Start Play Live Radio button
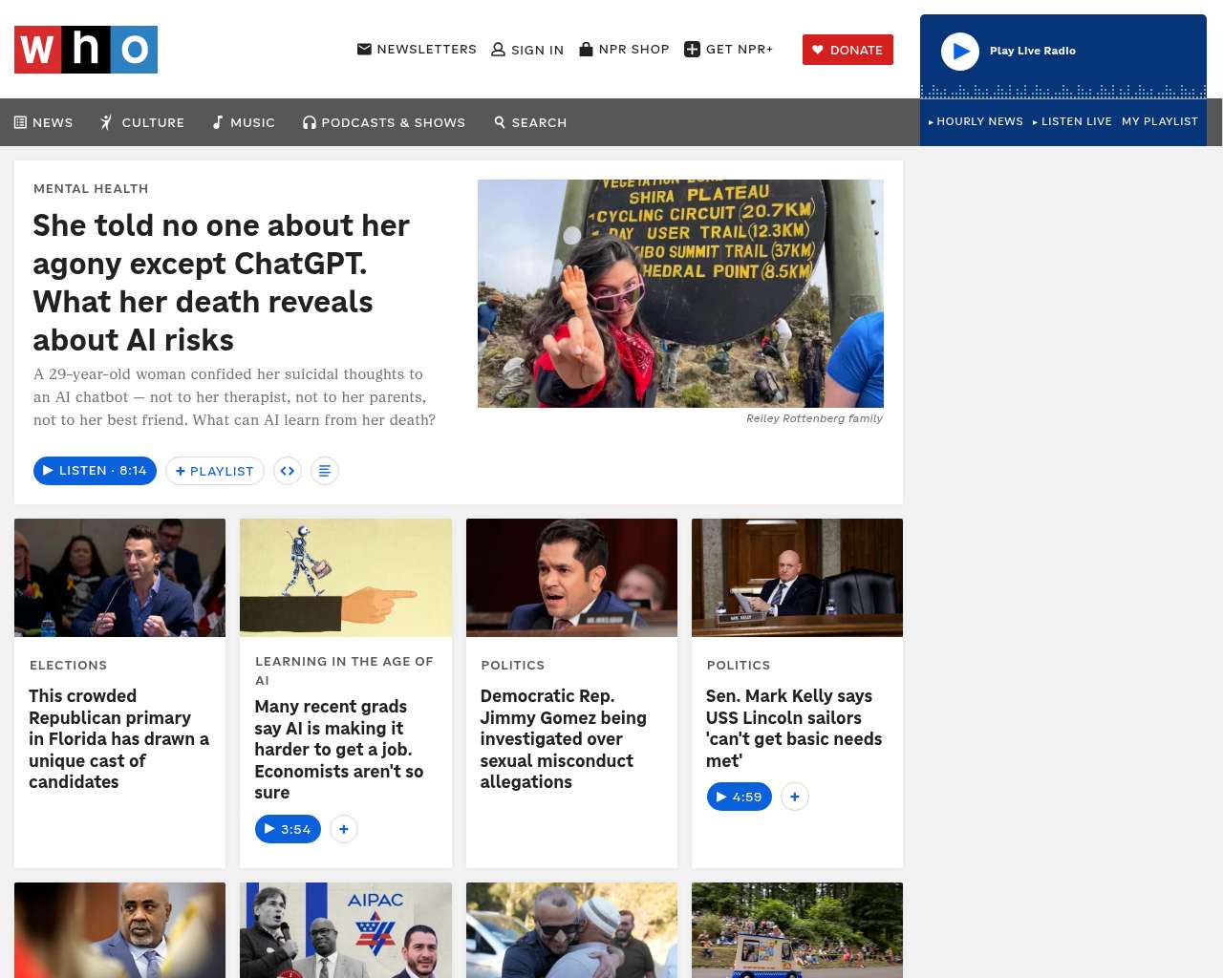1223x978 pixels. (x=960, y=52)
